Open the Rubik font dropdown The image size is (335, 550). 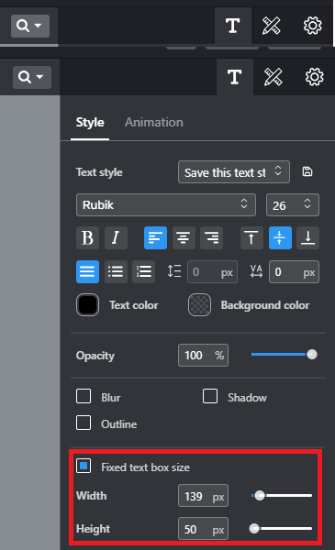(166, 204)
